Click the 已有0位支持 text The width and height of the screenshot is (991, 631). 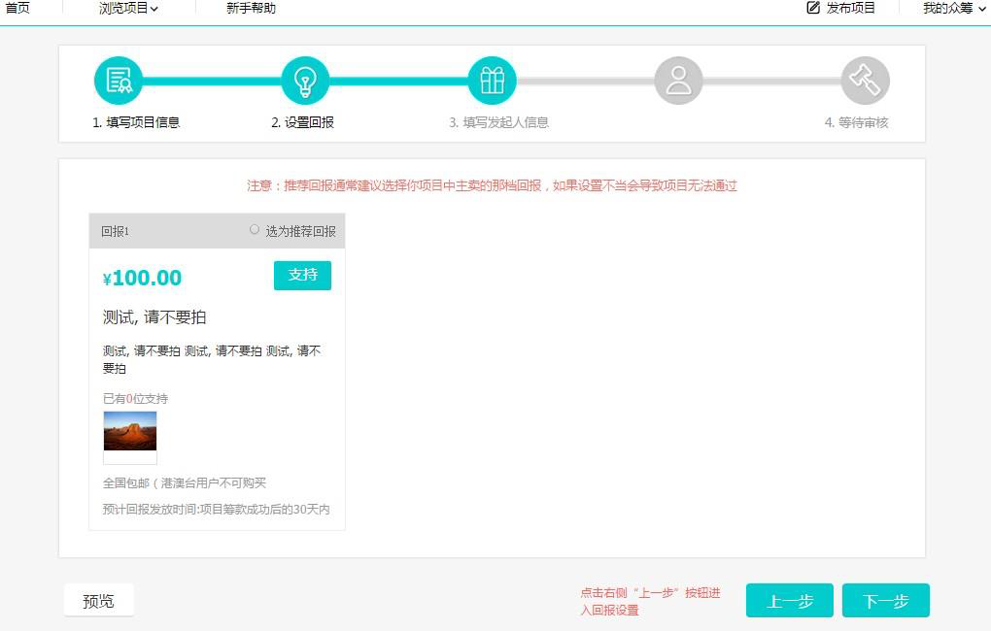click(x=135, y=399)
